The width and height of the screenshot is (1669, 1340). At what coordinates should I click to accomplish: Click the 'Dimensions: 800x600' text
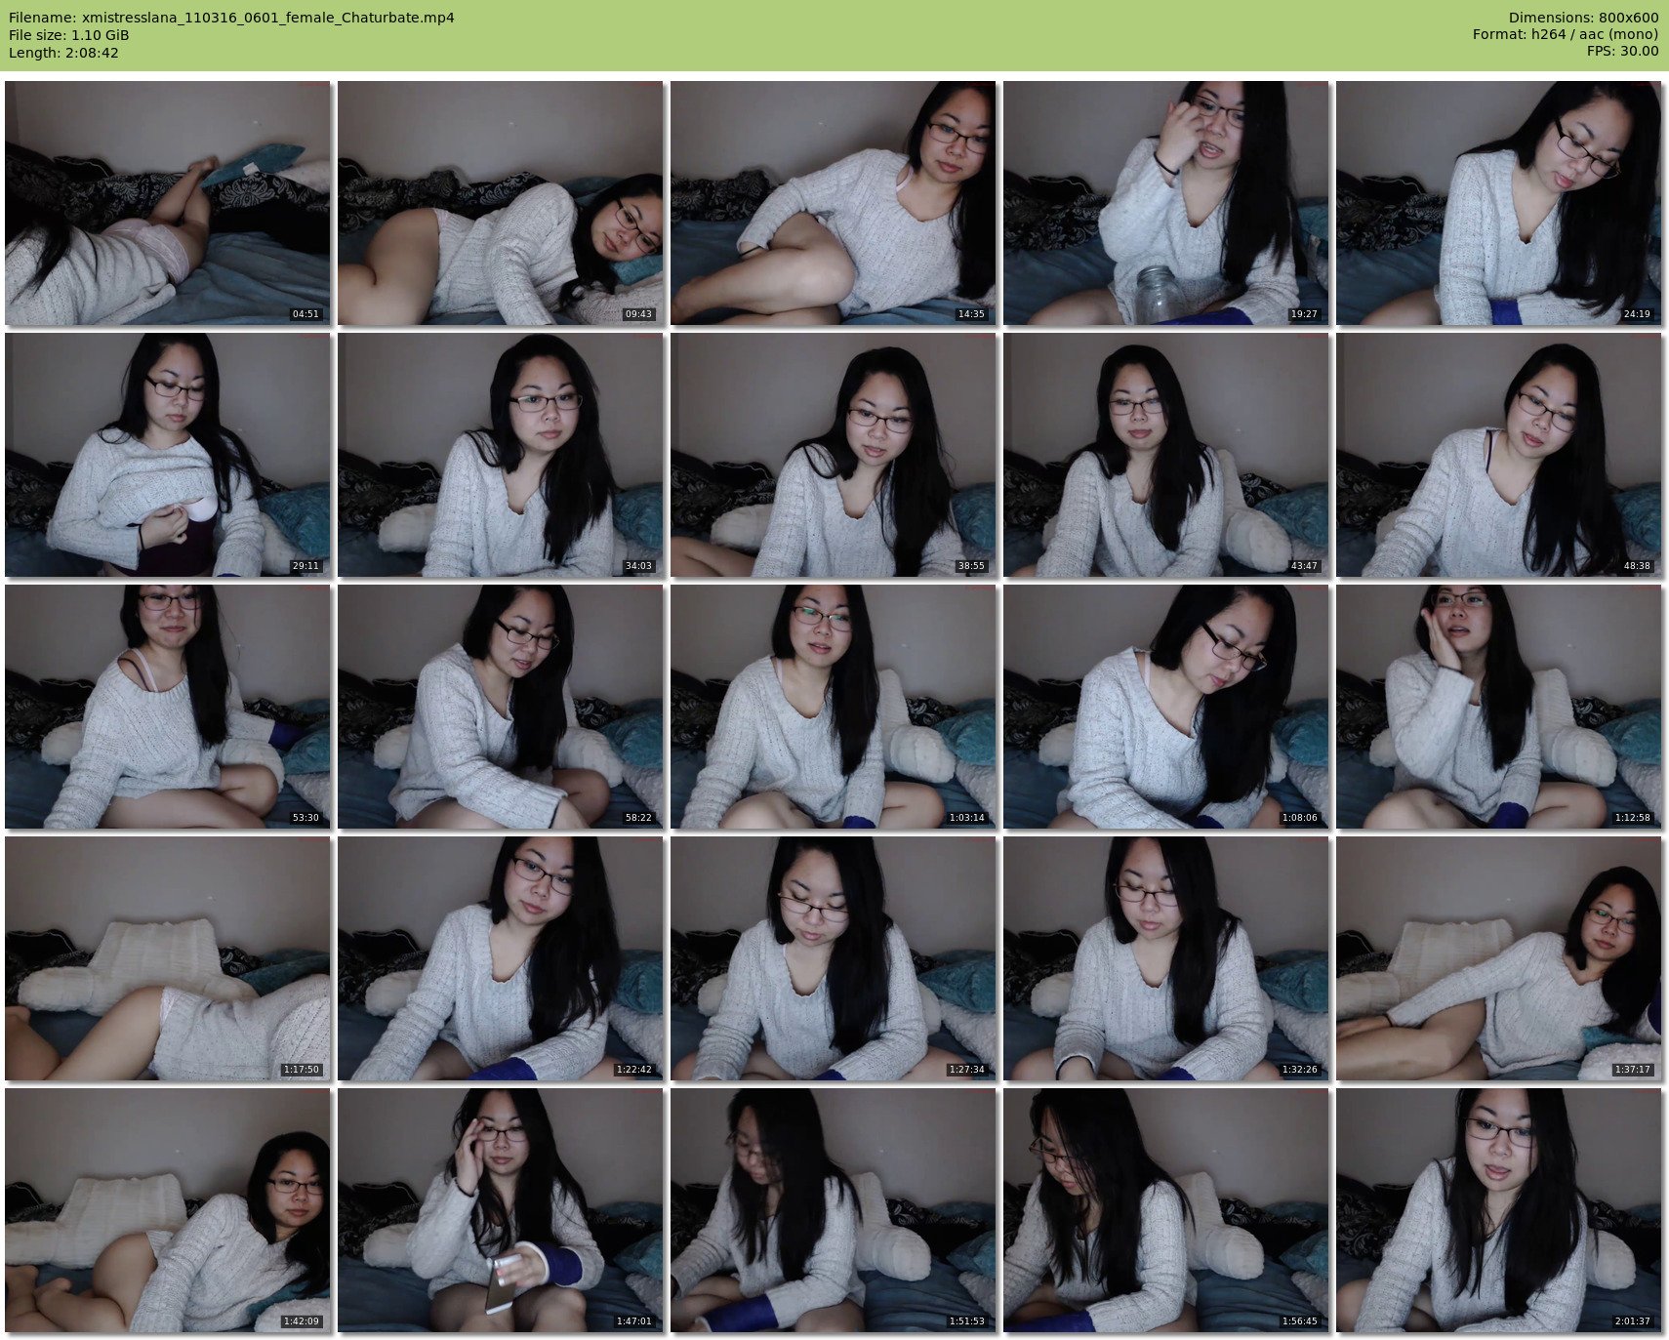click(1583, 18)
